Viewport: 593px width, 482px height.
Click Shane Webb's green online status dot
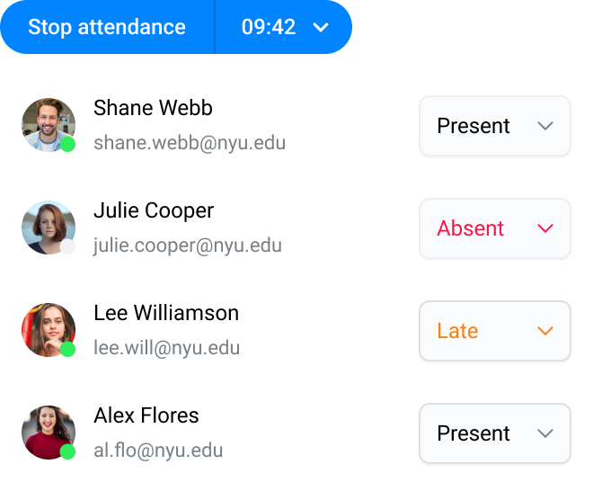click(x=68, y=144)
